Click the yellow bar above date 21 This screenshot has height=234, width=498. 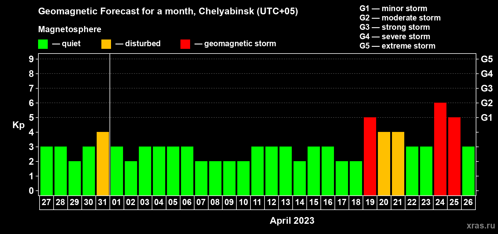pyautogui.click(x=398, y=164)
